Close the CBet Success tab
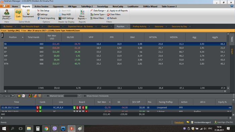The height and width of the screenshot is (132, 235). pyautogui.click(x=63, y=26)
